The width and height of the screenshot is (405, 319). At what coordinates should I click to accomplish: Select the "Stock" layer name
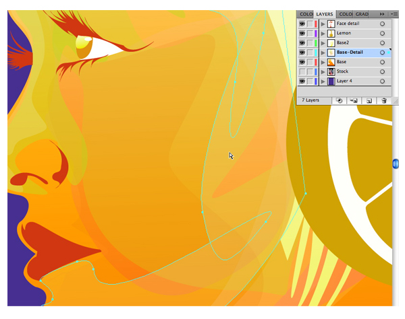342,71
